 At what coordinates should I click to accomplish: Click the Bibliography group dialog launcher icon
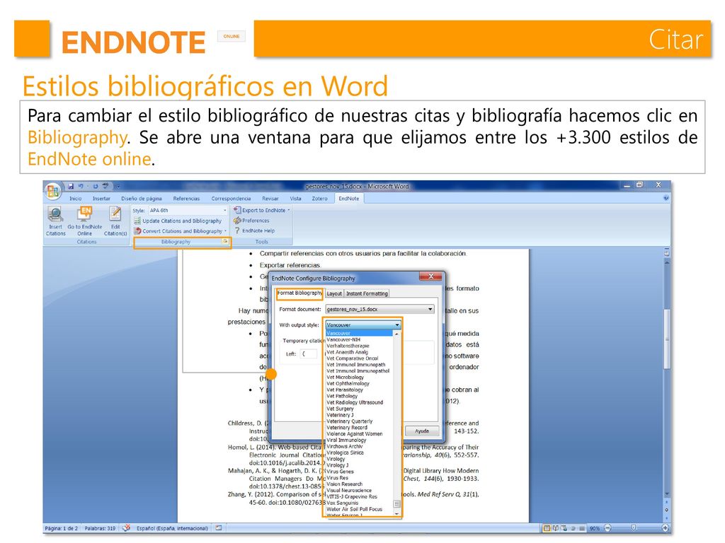click(225, 242)
